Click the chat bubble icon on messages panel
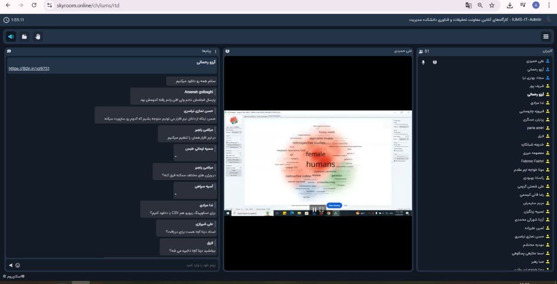The image size is (557, 284). [x=9, y=51]
